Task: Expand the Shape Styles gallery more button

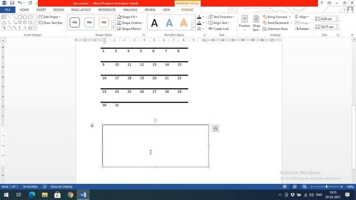Action: [113, 28]
